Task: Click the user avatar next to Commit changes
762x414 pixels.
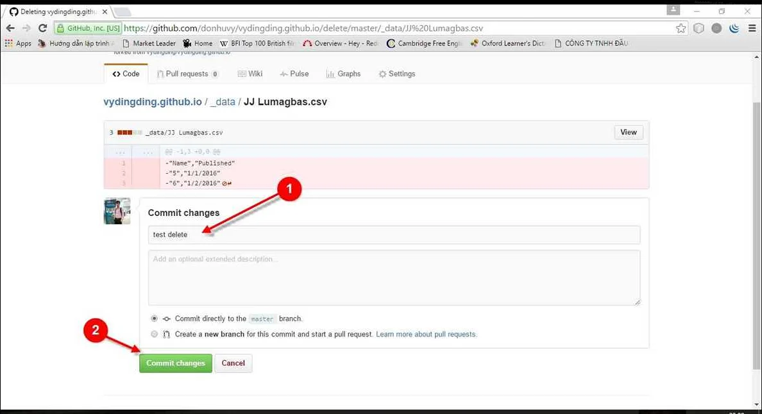Action: [x=116, y=211]
